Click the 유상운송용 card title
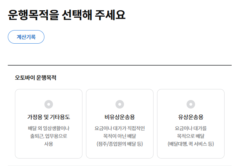 191,117
